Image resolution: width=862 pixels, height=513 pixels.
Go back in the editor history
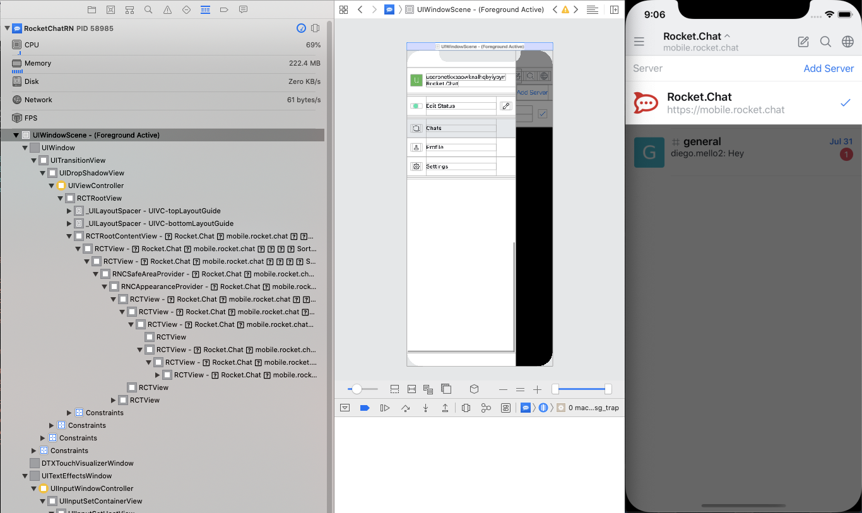point(360,9)
